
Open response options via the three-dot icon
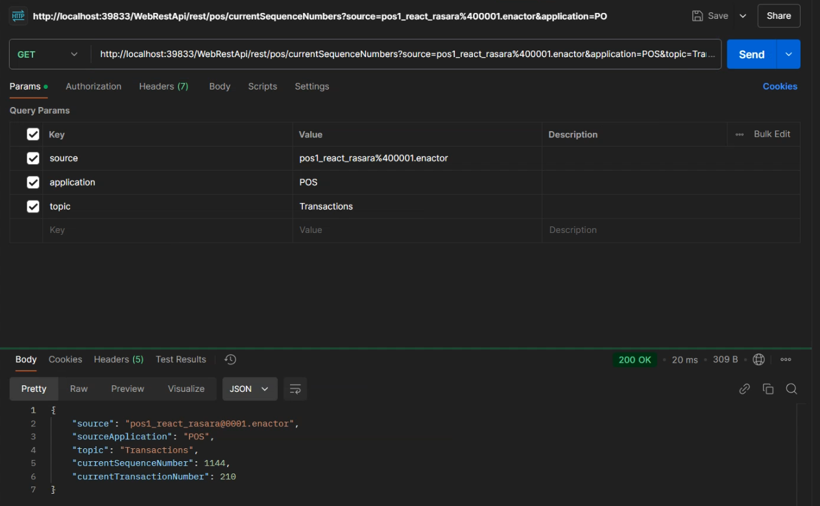tap(786, 359)
